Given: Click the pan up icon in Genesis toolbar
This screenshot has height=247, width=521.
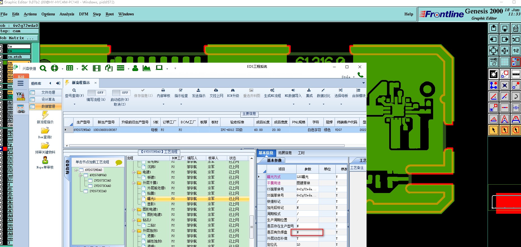Looking at the screenshot, I should tap(494, 28).
